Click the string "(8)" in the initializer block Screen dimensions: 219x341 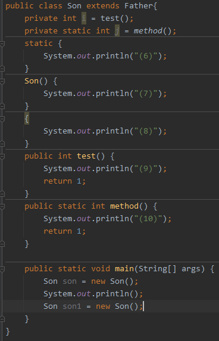click(x=146, y=131)
